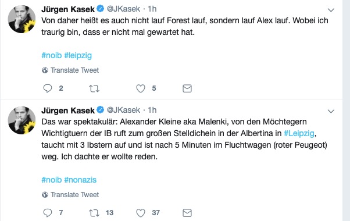Open Jürgen Kasek's avatar on first tweet
This screenshot has width=350, height=221.
point(22,19)
